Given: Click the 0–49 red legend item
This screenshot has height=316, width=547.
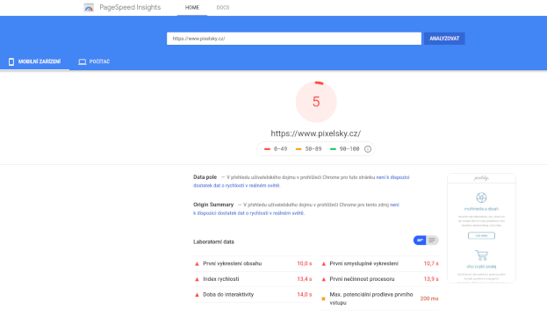Looking at the screenshot, I should click(276, 149).
